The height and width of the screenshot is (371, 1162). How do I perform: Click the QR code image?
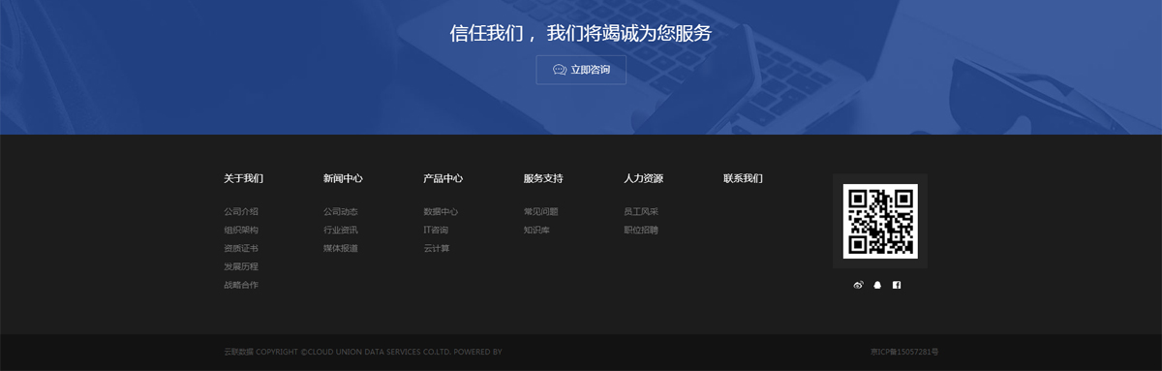(880, 221)
